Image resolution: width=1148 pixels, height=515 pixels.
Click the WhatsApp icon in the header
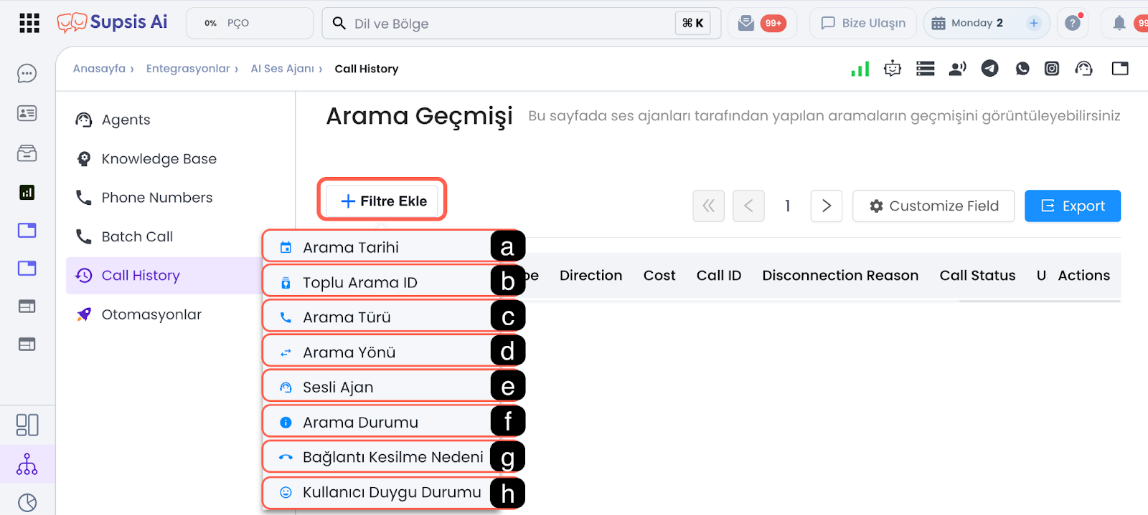pos(1022,68)
